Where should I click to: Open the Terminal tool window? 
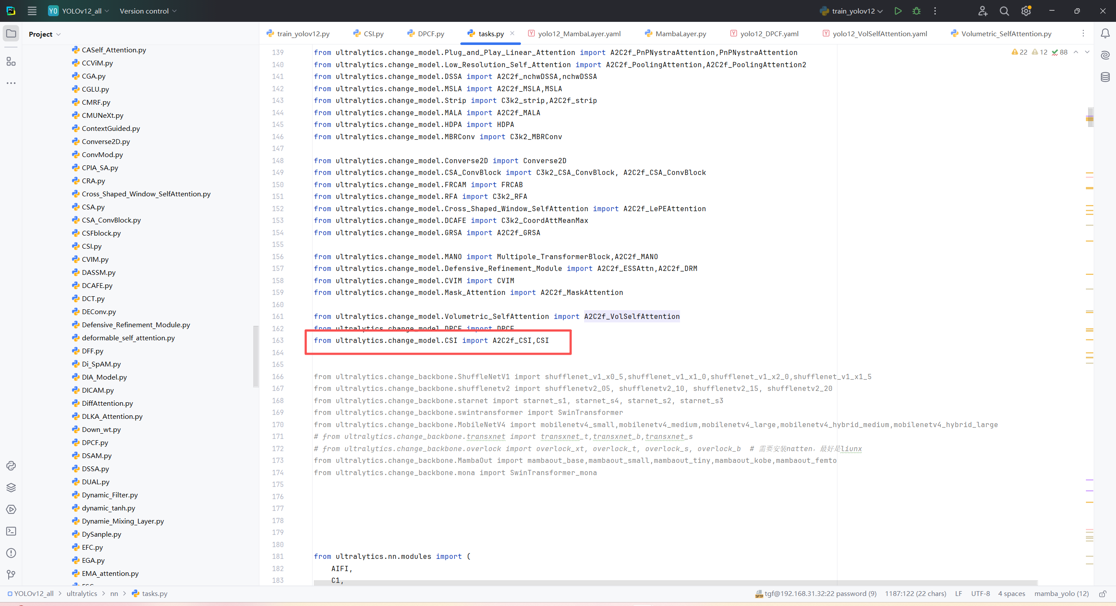pos(11,531)
